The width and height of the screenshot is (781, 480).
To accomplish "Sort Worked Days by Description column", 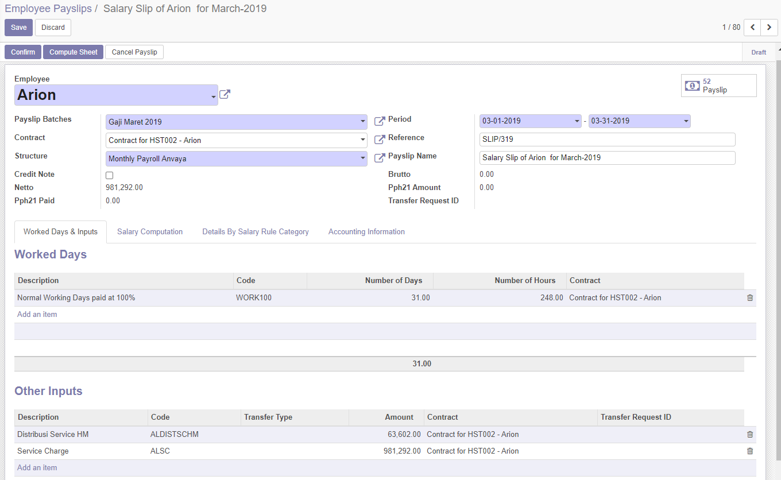I will (123, 281).
